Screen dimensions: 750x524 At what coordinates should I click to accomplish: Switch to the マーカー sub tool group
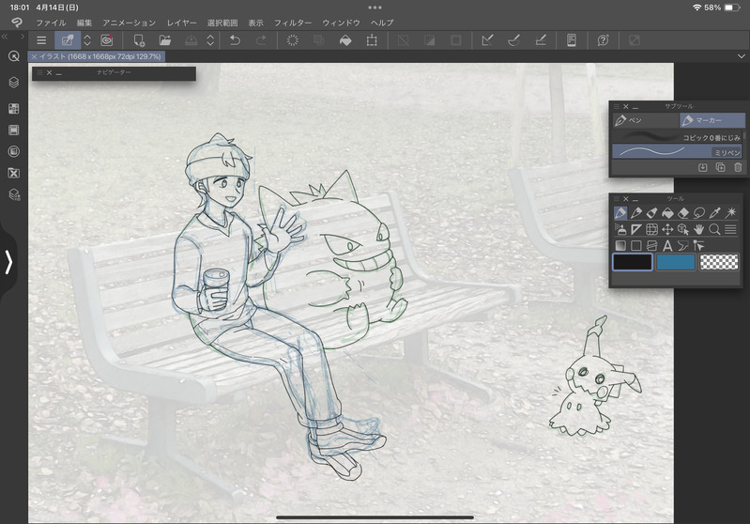click(x=712, y=120)
